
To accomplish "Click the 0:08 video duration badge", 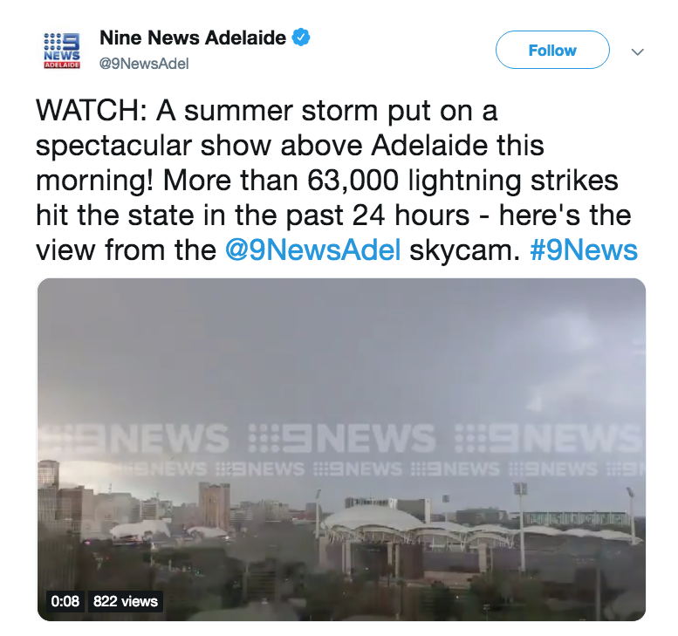I will tap(65, 601).
